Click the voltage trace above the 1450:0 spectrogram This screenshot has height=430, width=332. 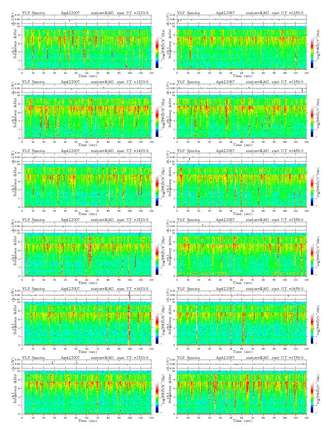[x=241, y=157]
